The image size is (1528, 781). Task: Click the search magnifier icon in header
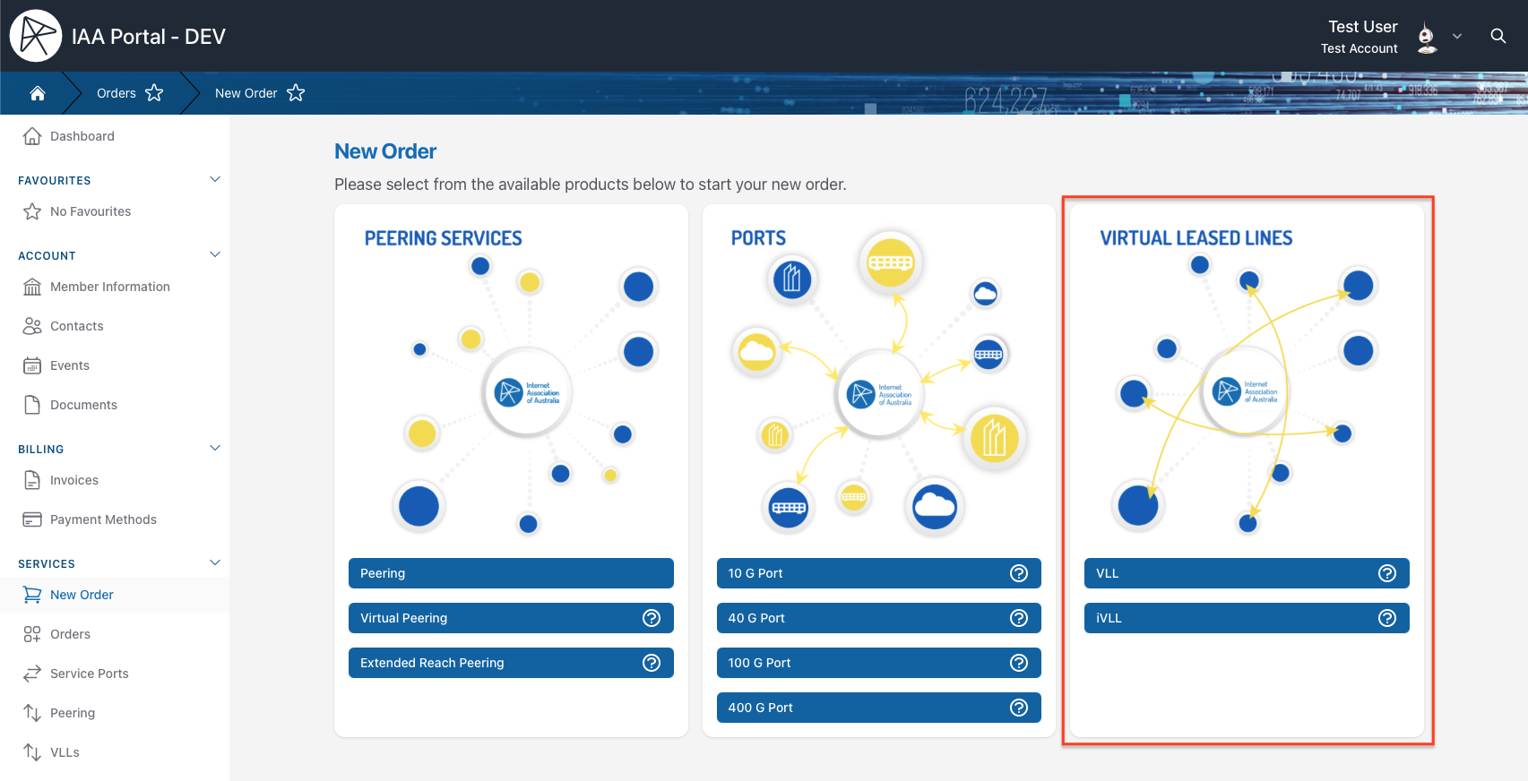[x=1498, y=36]
